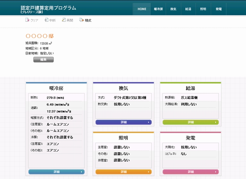Viewport: 246px width, 179px height.
Task: Click the orange ○○○○邸 house name heading
Action: click(x=39, y=36)
